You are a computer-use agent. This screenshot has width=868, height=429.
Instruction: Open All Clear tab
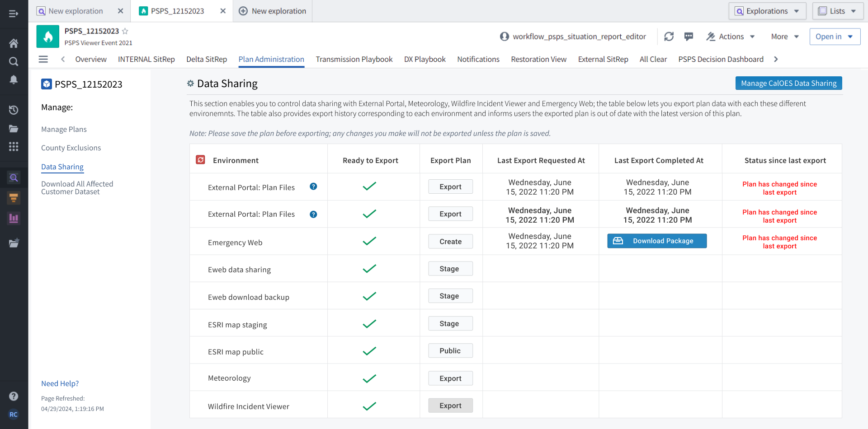tap(653, 59)
